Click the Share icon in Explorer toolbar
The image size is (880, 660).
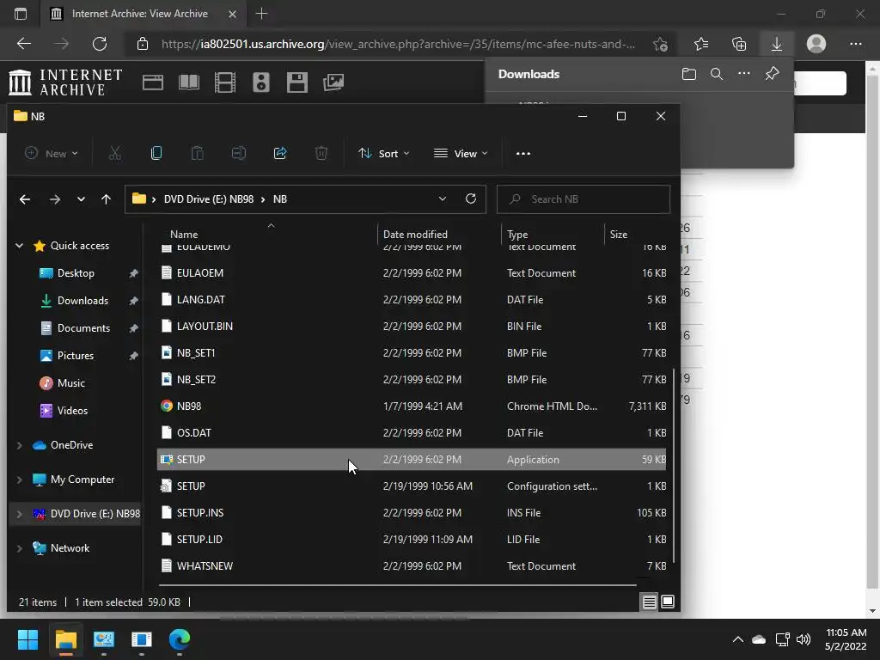pos(280,153)
